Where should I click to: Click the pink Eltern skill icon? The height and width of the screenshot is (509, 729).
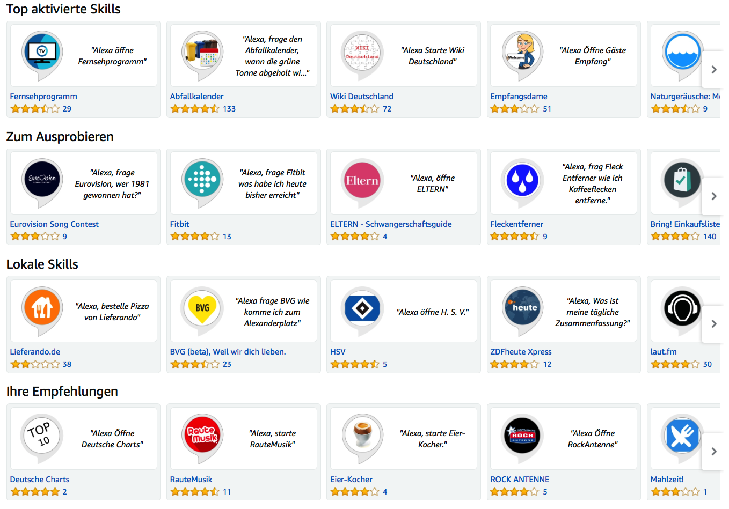click(362, 180)
